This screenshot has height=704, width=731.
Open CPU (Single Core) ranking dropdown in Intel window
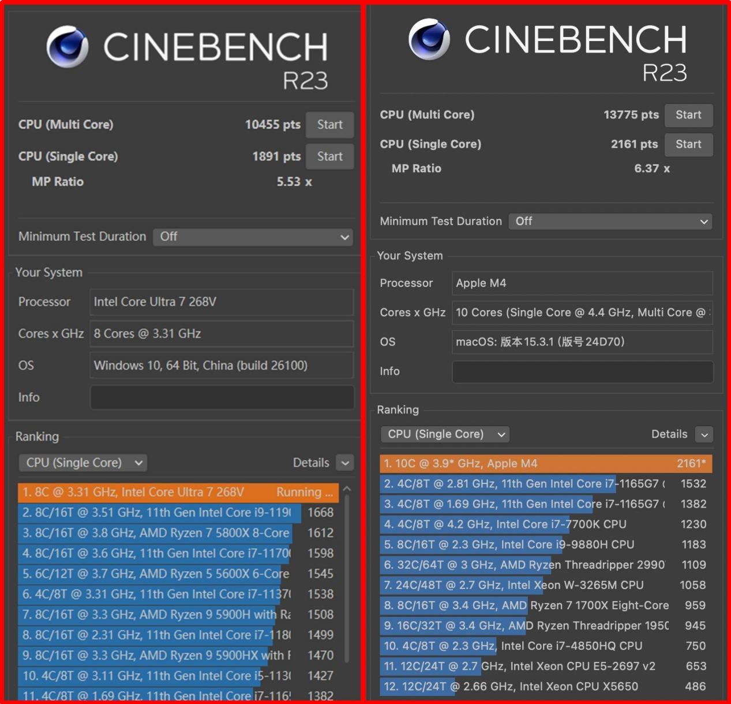click(x=83, y=463)
